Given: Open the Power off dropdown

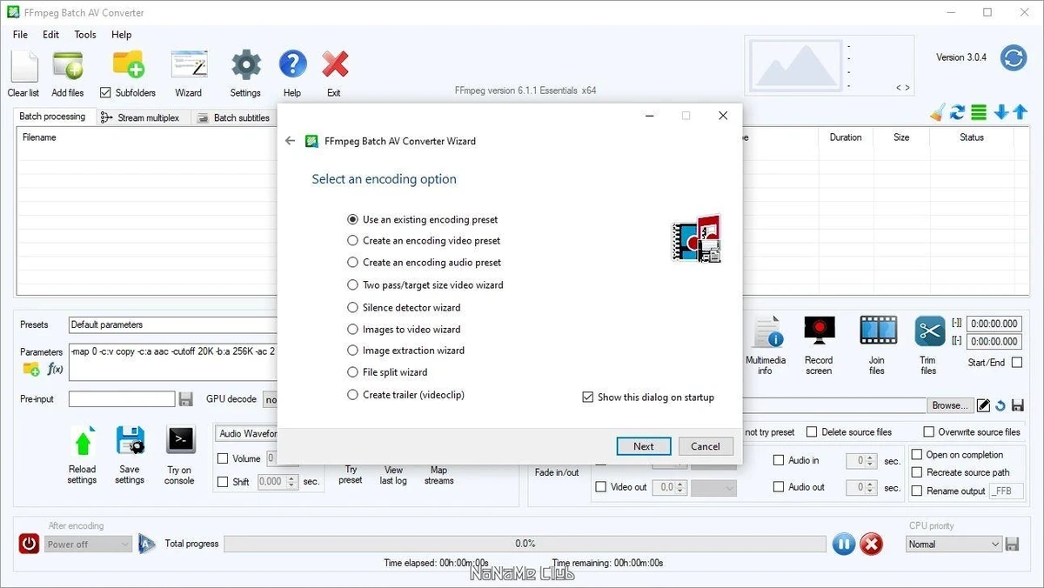Looking at the screenshot, I should (x=88, y=545).
